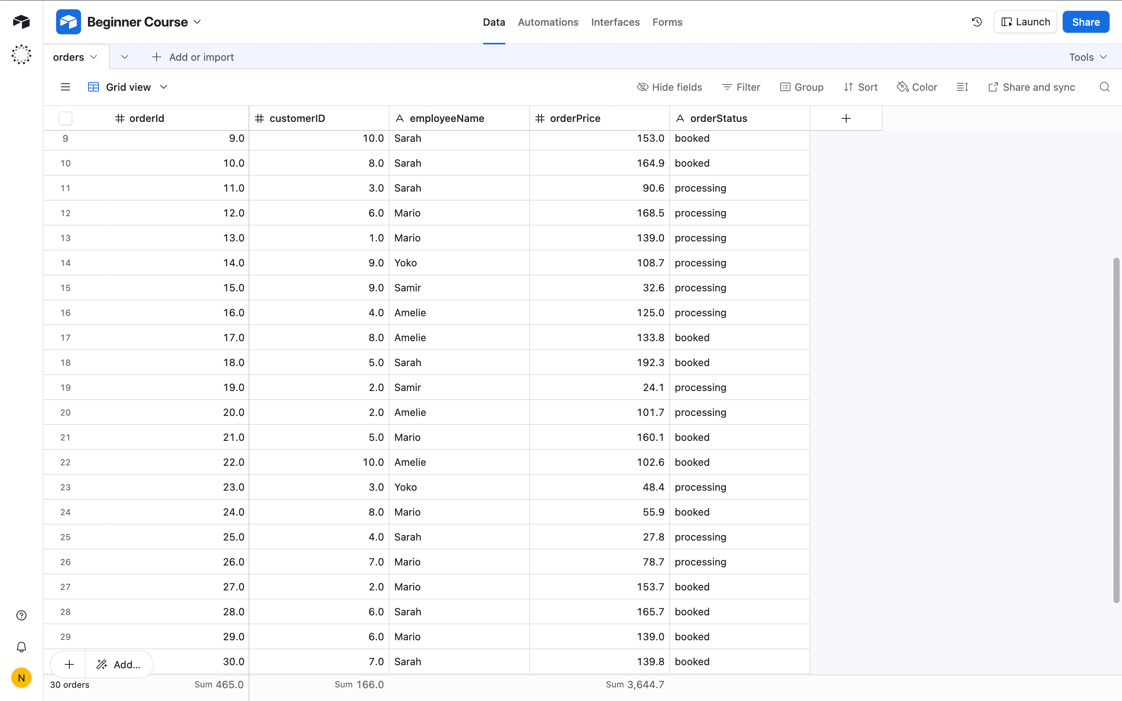Screen dimensions: 1122x701
Task: Click the Grid view table icon
Action: coord(93,87)
